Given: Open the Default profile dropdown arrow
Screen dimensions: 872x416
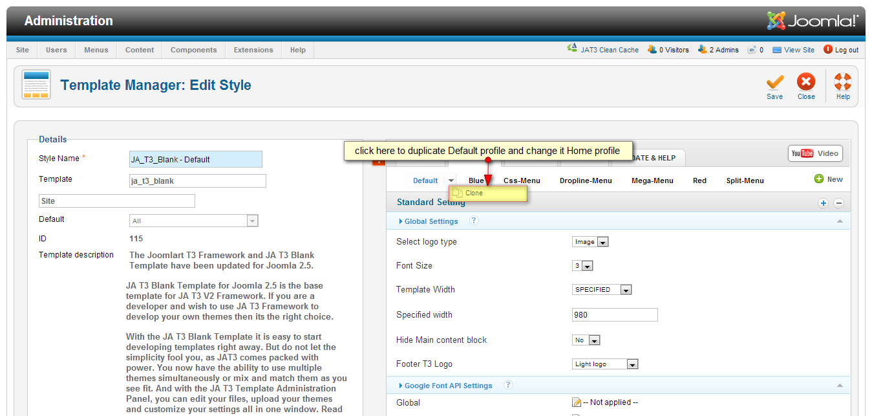Looking at the screenshot, I should pos(451,181).
